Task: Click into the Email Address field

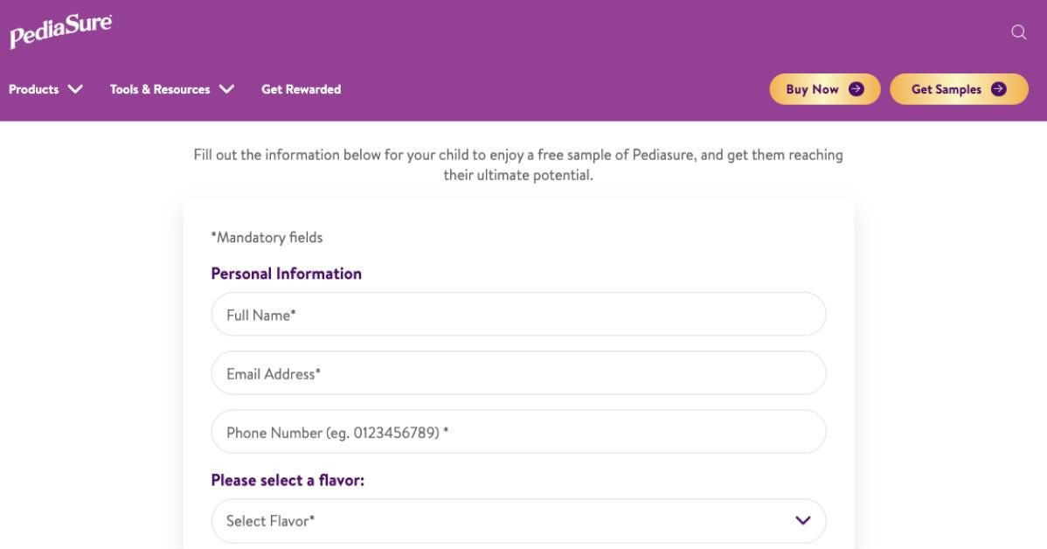Action: click(x=517, y=374)
